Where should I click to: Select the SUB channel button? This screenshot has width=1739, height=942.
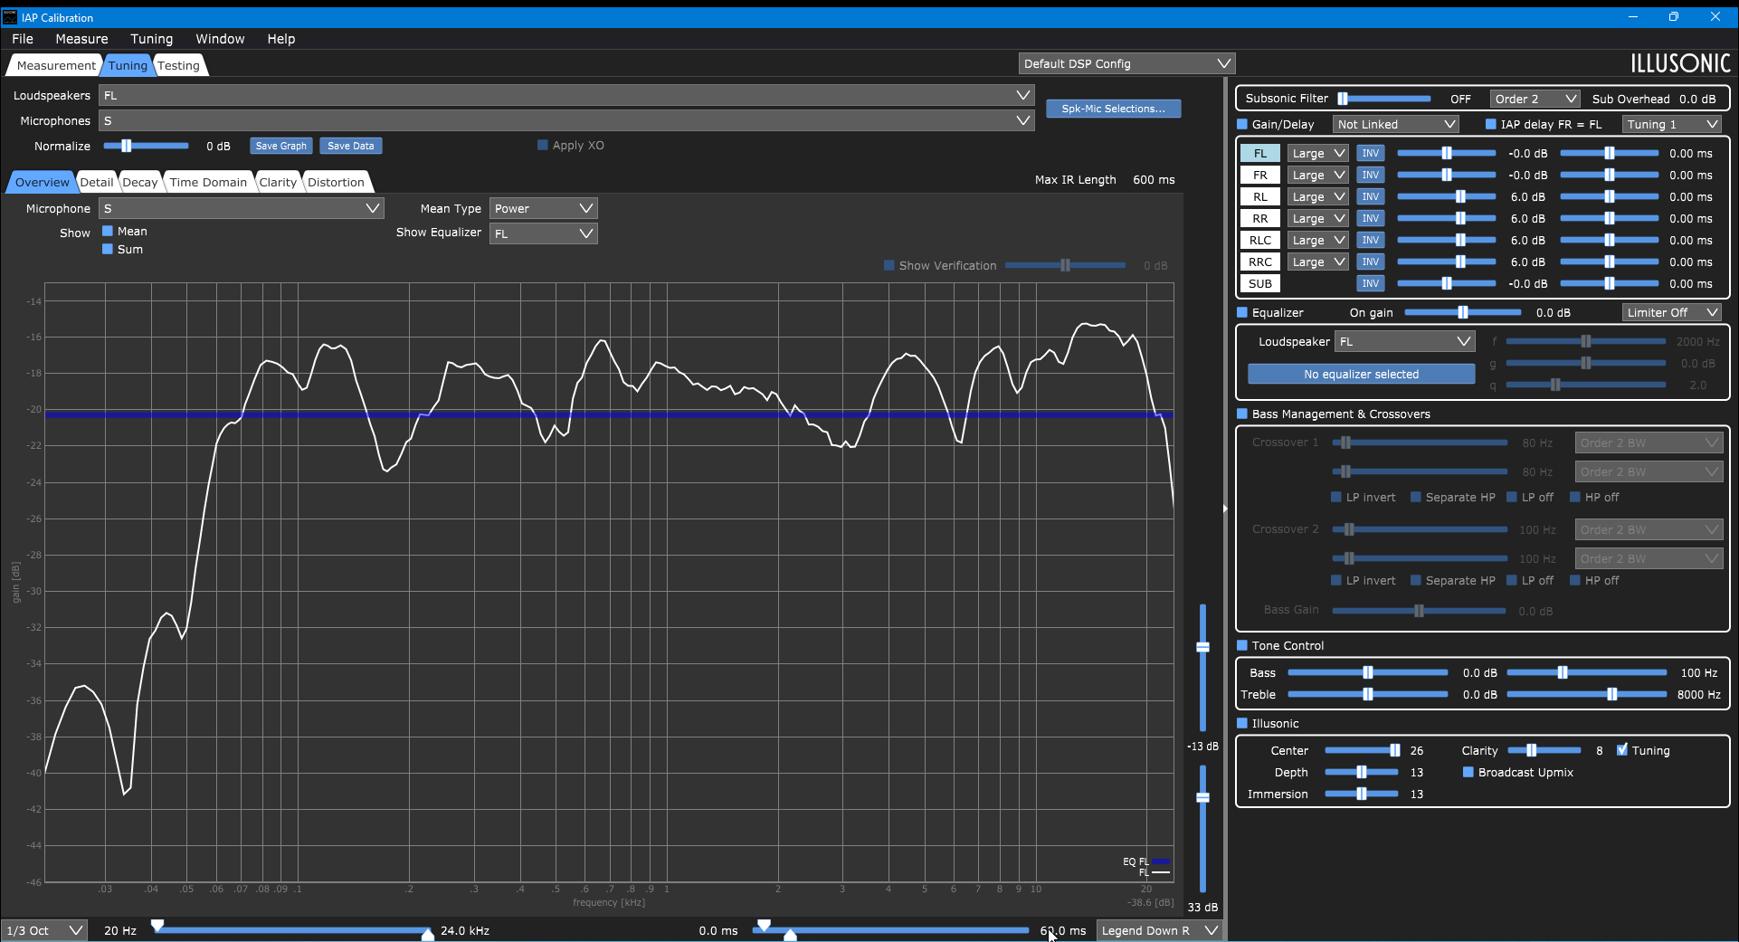[1259, 283]
